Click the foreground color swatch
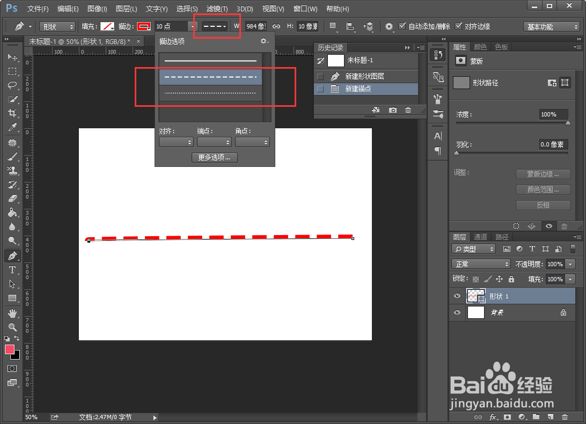The width and height of the screenshot is (586, 424). click(x=10, y=349)
